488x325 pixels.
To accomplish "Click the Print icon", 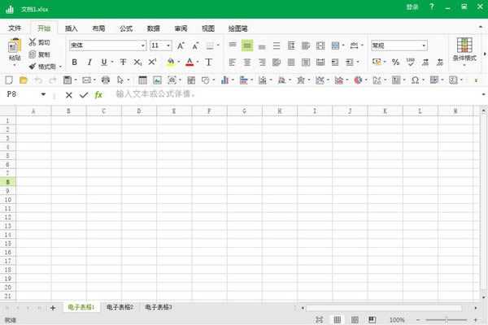I will 106,80.
